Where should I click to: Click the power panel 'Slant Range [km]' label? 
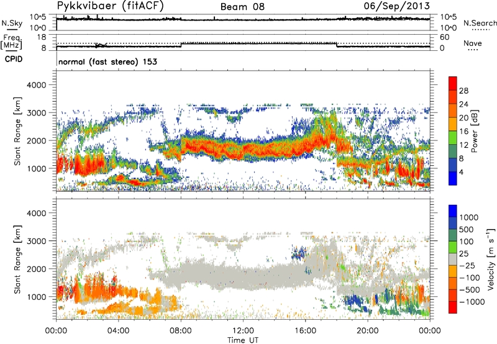tap(17, 131)
